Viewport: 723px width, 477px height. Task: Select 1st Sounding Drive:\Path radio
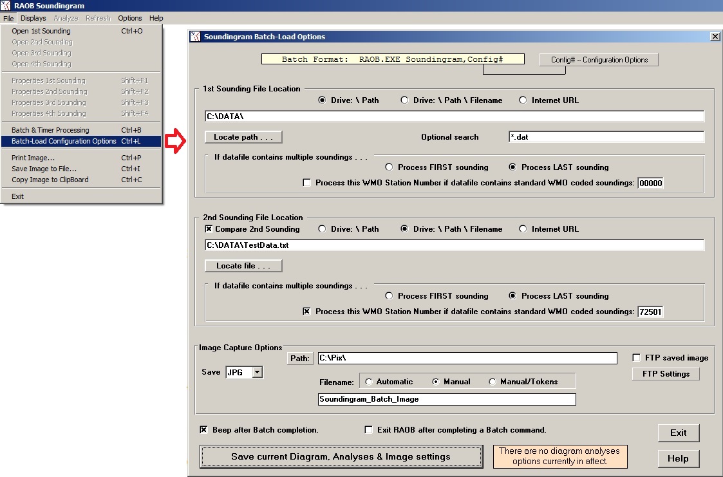322,100
